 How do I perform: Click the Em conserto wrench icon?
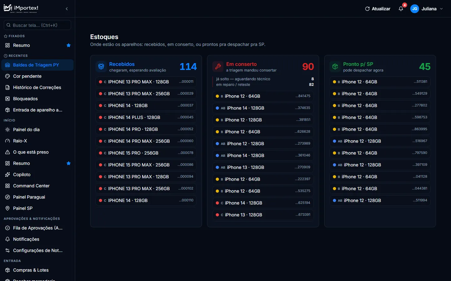(218, 67)
